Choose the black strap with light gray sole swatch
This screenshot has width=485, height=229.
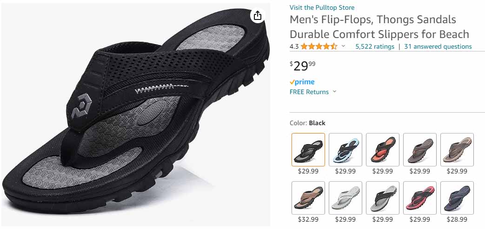point(383,198)
